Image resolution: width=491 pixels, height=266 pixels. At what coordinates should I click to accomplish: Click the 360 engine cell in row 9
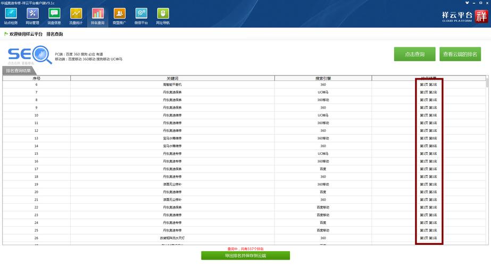[x=323, y=108]
